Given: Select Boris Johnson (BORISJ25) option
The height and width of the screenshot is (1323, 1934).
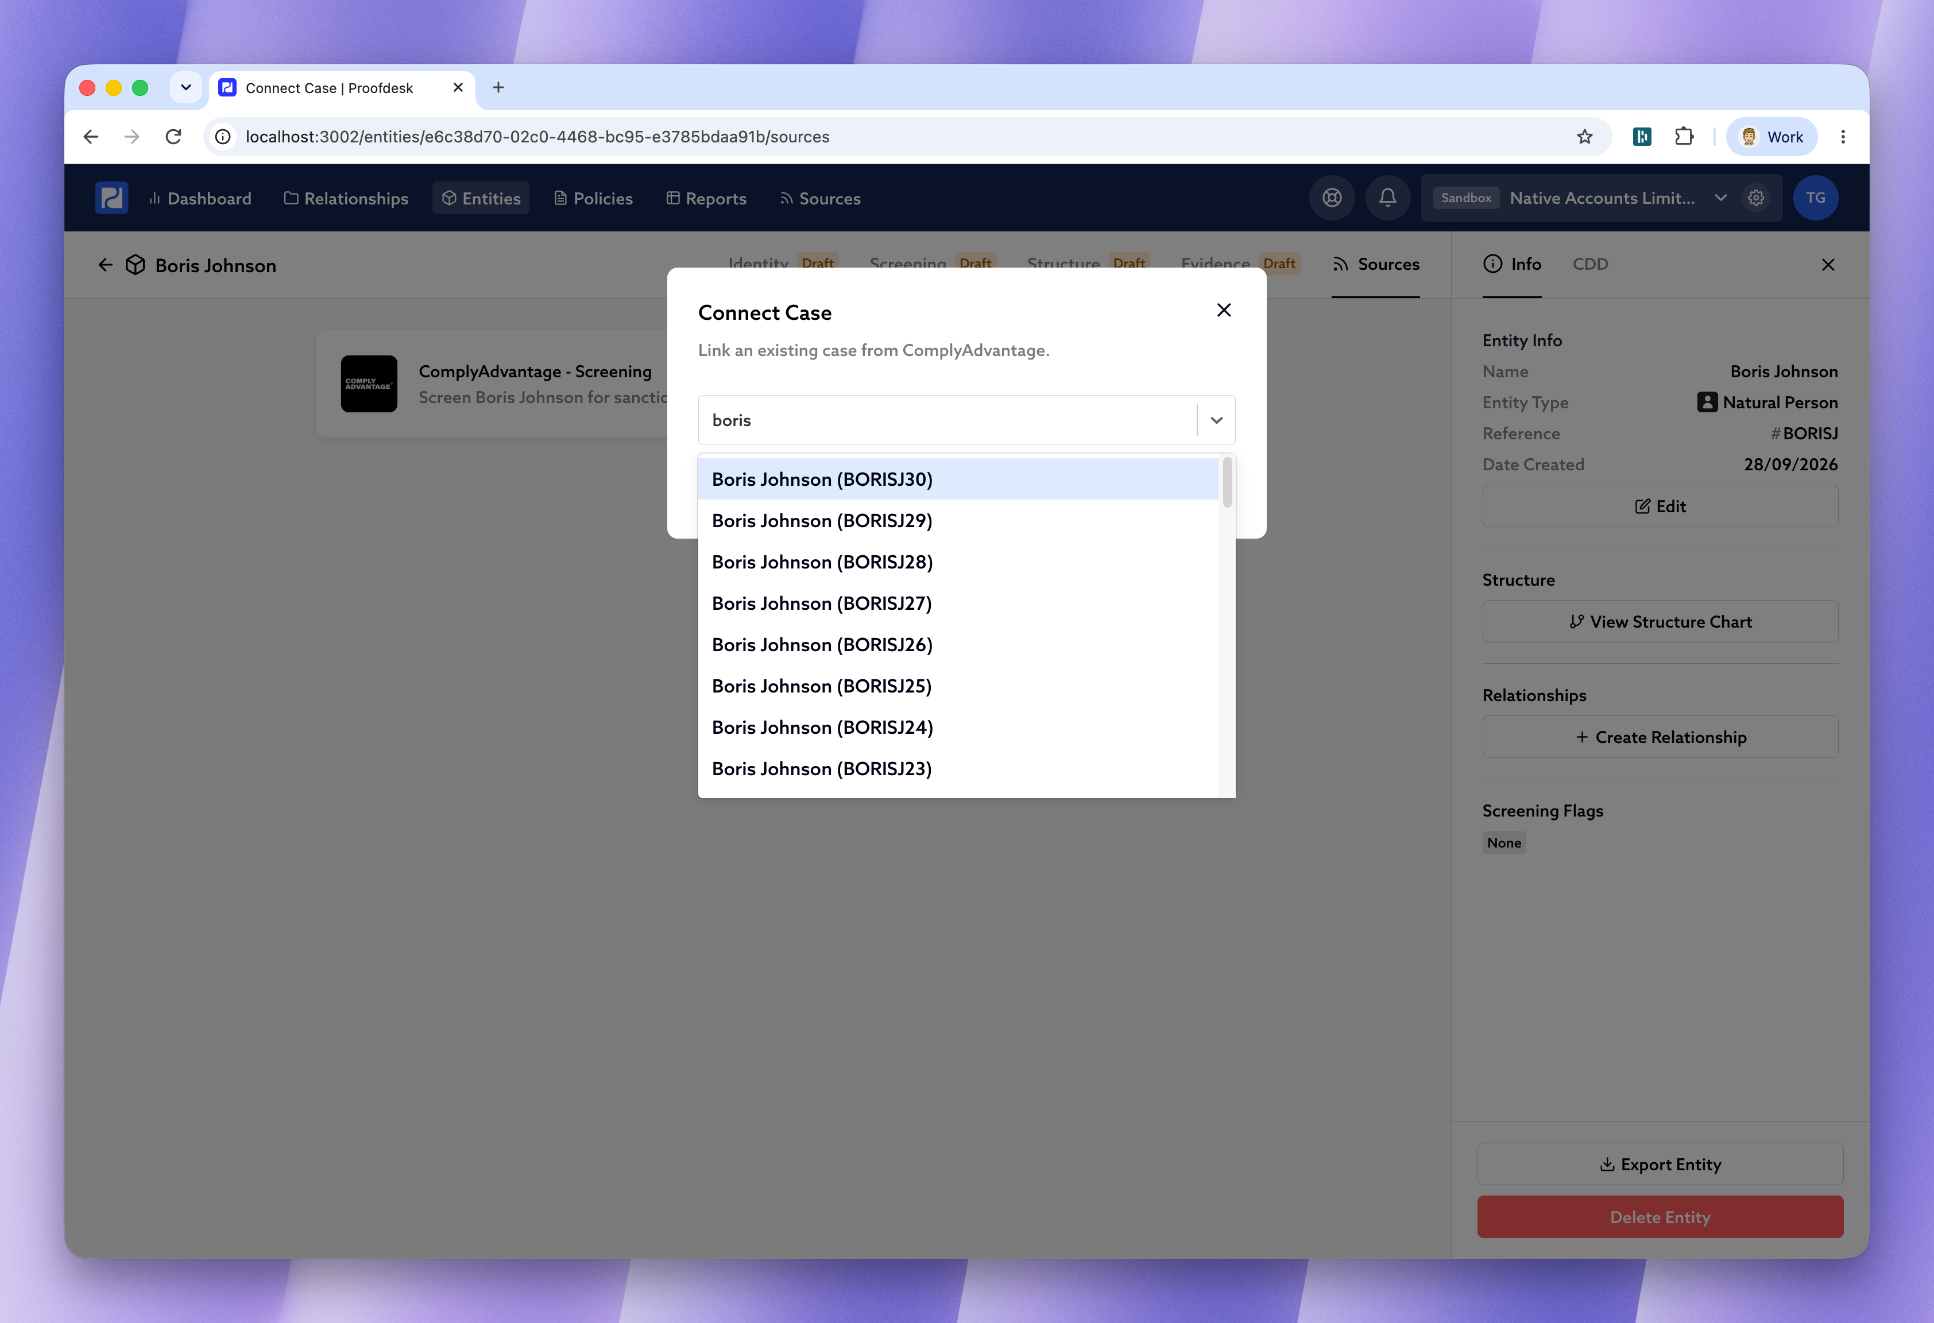Looking at the screenshot, I should pos(958,686).
